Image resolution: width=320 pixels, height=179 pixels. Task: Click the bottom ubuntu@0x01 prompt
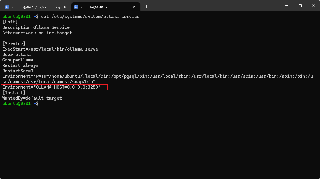(20, 104)
